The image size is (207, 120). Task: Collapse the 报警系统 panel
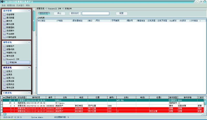pos(29,42)
